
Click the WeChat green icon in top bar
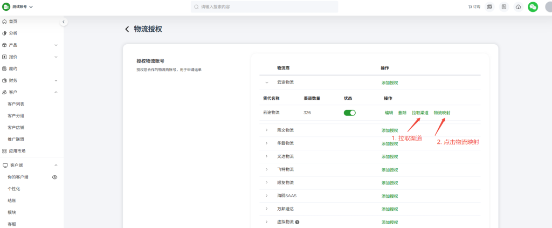pos(533,7)
